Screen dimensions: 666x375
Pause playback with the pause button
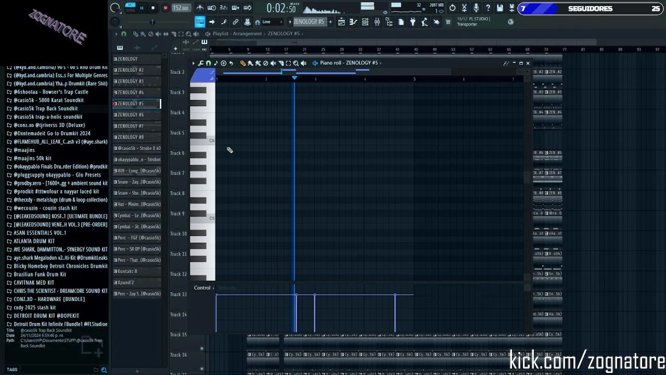coord(141,8)
